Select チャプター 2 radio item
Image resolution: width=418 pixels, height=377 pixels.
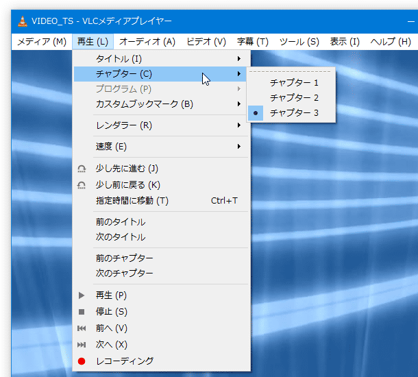(291, 98)
